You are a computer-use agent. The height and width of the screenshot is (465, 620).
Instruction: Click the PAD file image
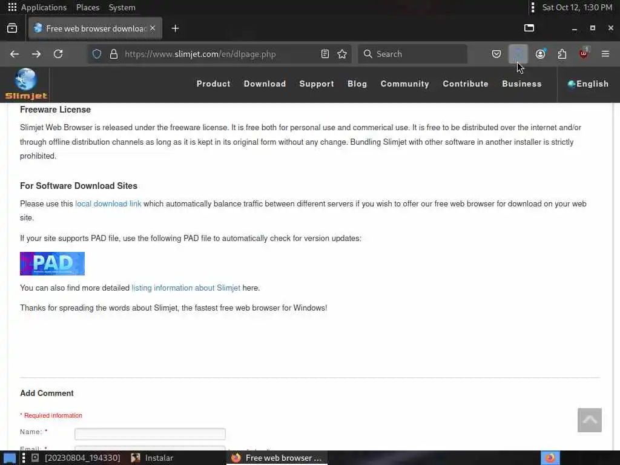click(52, 264)
